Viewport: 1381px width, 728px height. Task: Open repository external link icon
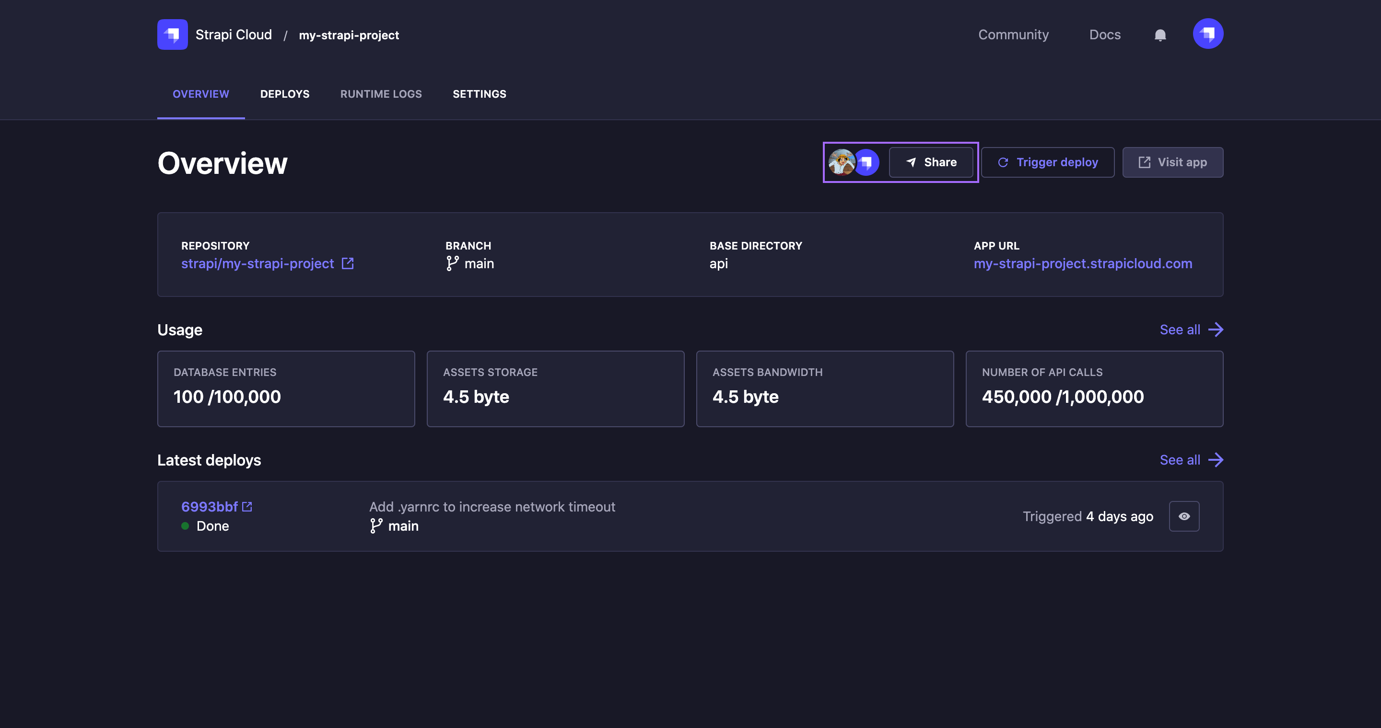tap(347, 263)
